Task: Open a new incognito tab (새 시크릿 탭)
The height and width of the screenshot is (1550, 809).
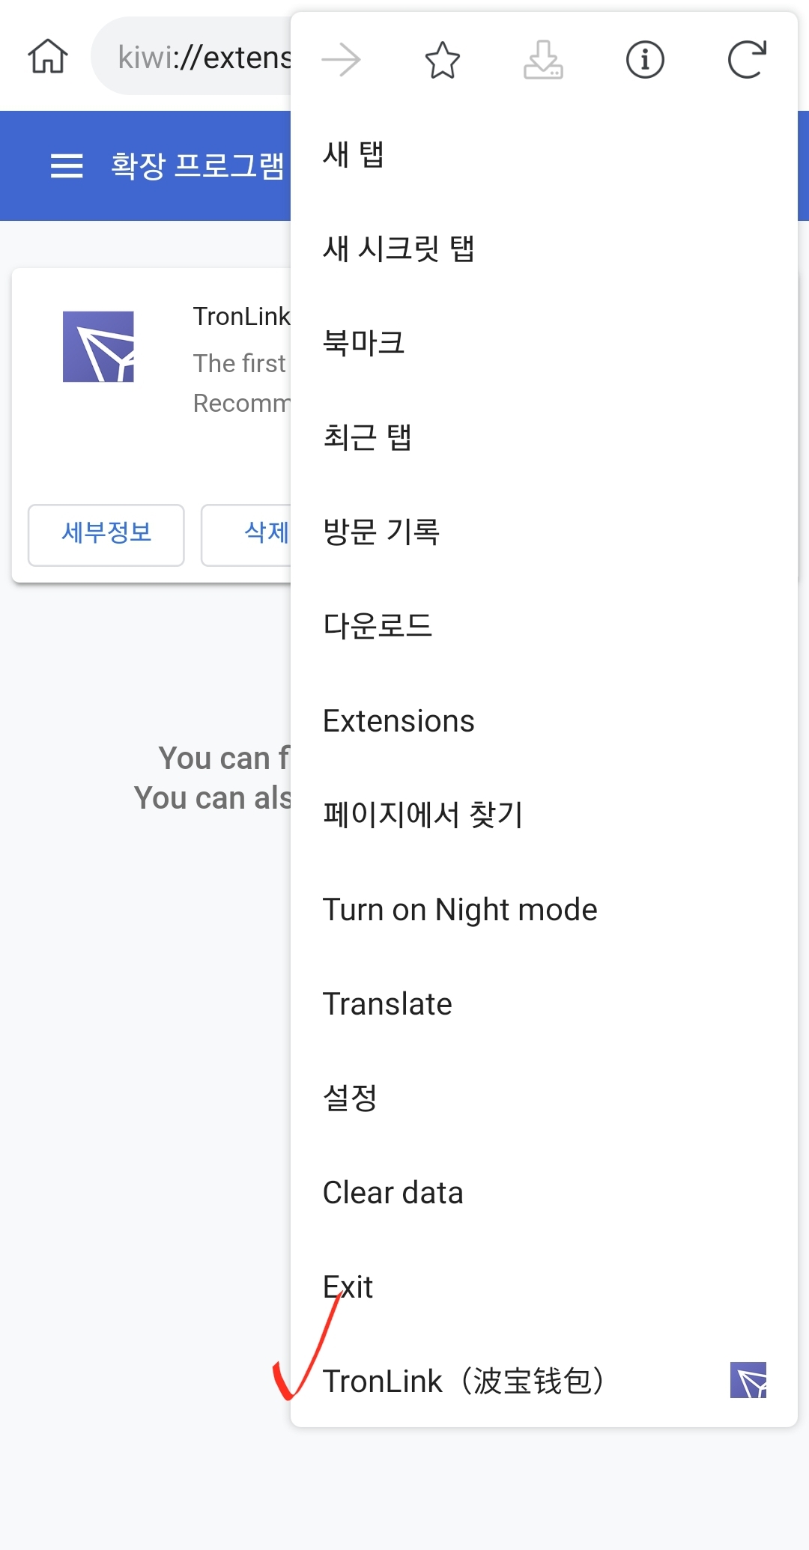Action: pos(399,249)
